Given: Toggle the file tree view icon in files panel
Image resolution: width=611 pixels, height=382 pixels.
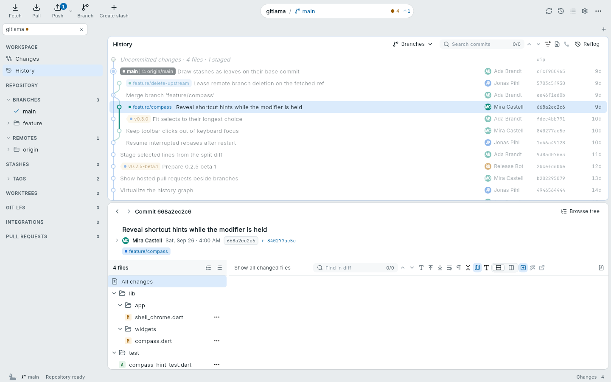Looking at the screenshot, I should coord(208,268).
